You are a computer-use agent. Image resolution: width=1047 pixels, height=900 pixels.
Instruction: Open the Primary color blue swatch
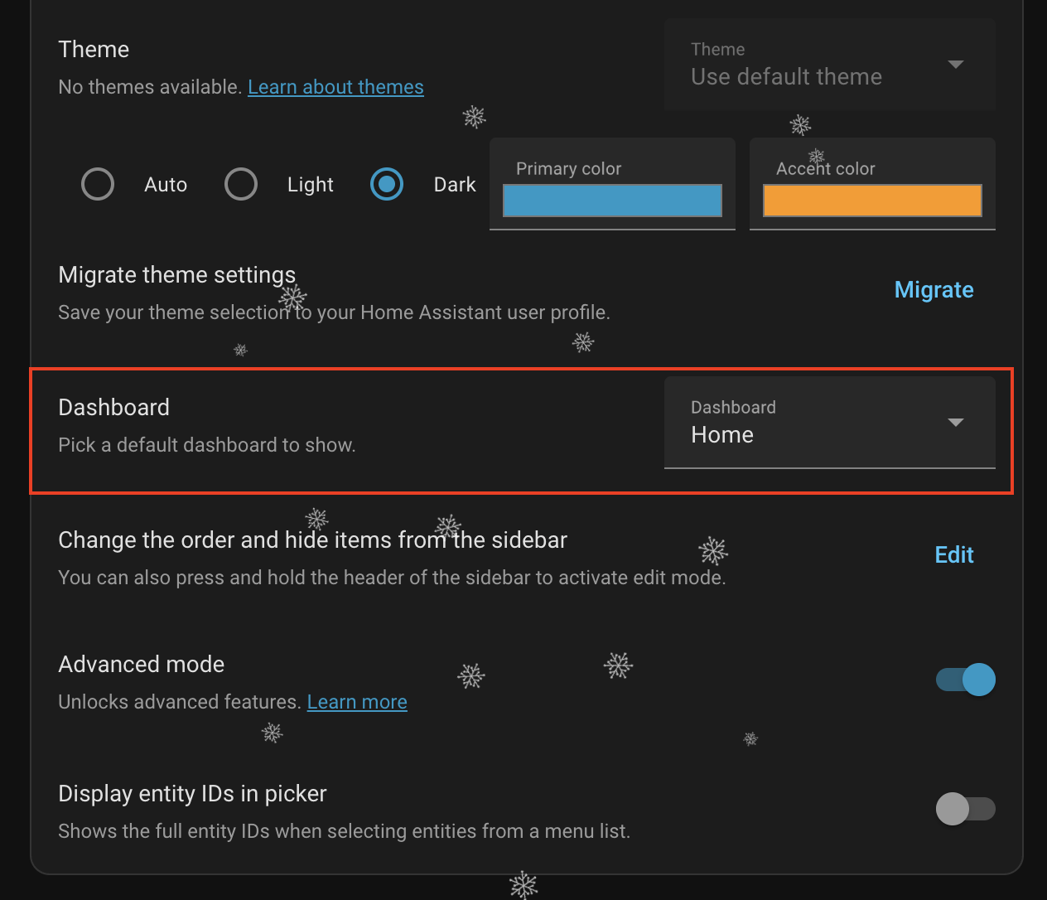coord(612,201)
